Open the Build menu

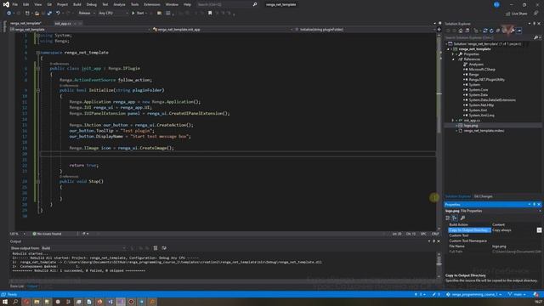[x=77, y=4]
